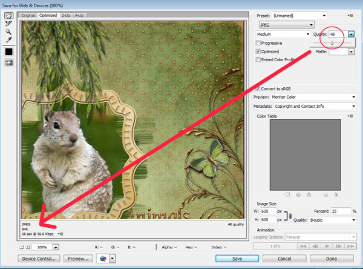Switch to the Original tab
Image resolution: width=363 pixels, height=269 pixels.
pos(28,15)
